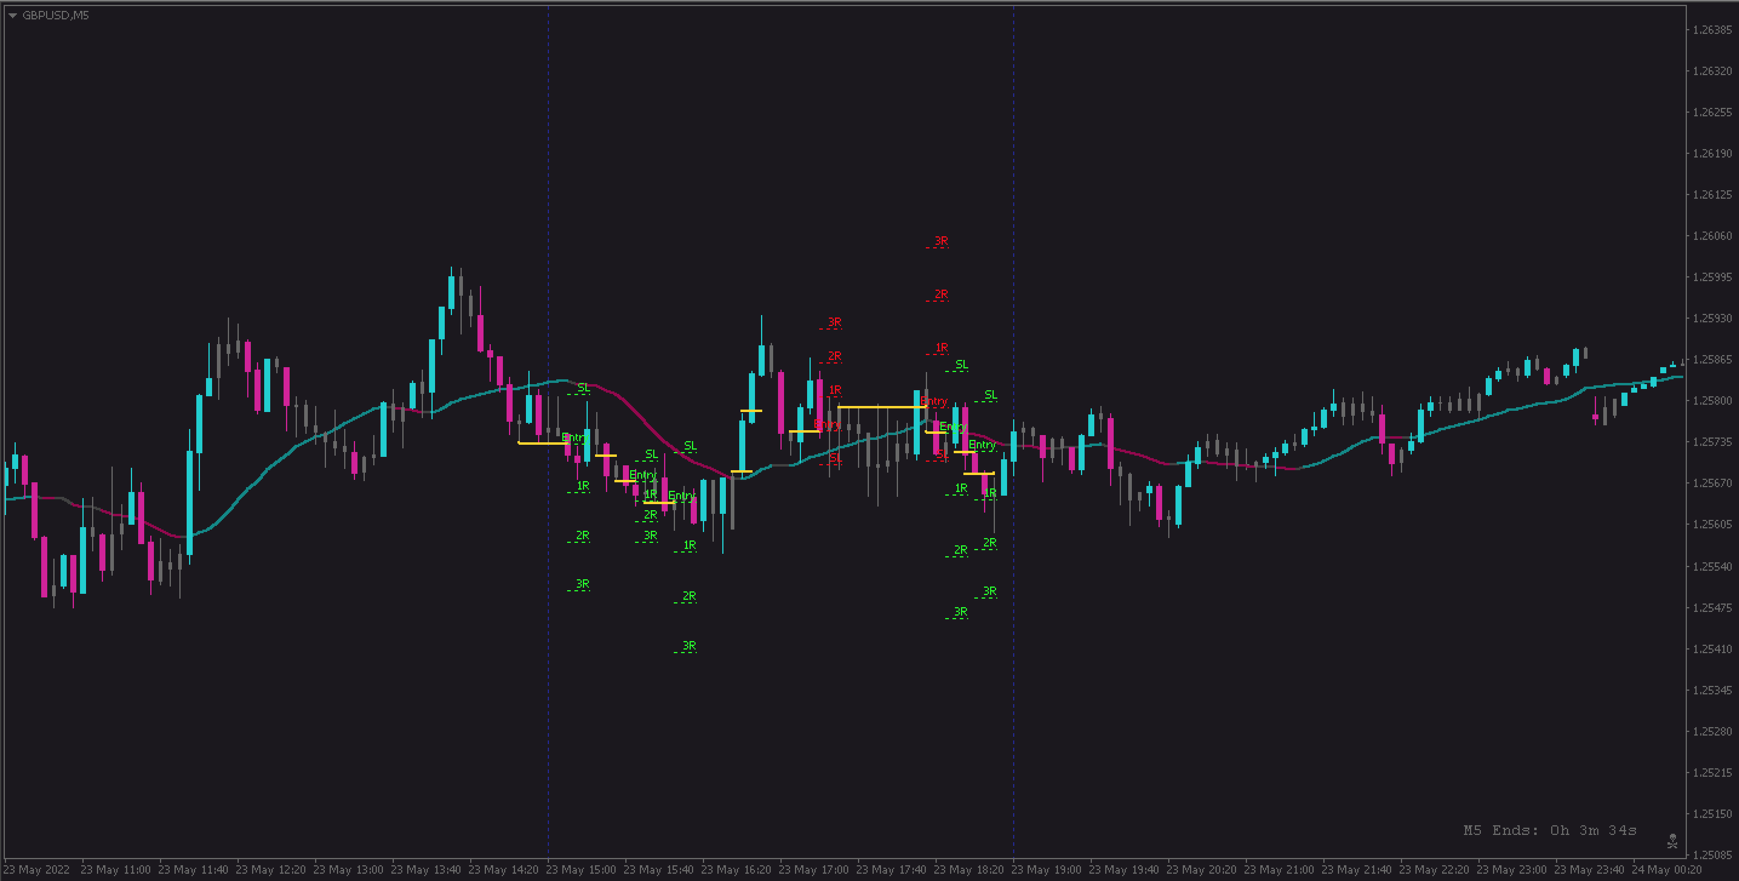Click the GBPUSD,M5 chart title
This screenshot has width=1739, height=881.
(55, 16)
